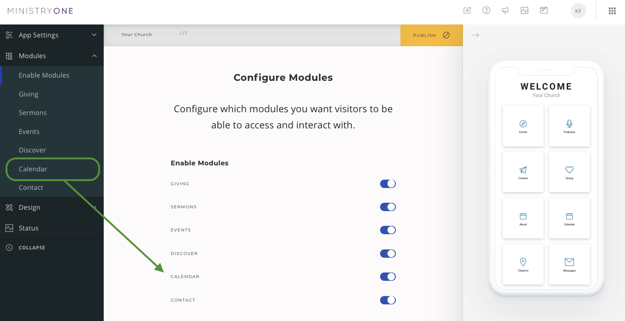
Task: Click the DISCOVER label in Enable Modules list
Action: coord(184,254)
